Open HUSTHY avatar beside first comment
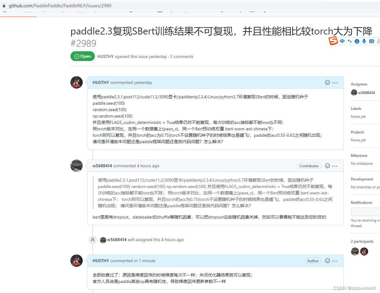This screenshot has height=293, width=380. pyautogui.click(x=77, y=82)
